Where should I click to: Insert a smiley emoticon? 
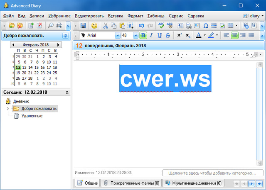click(x=94, y=26)
